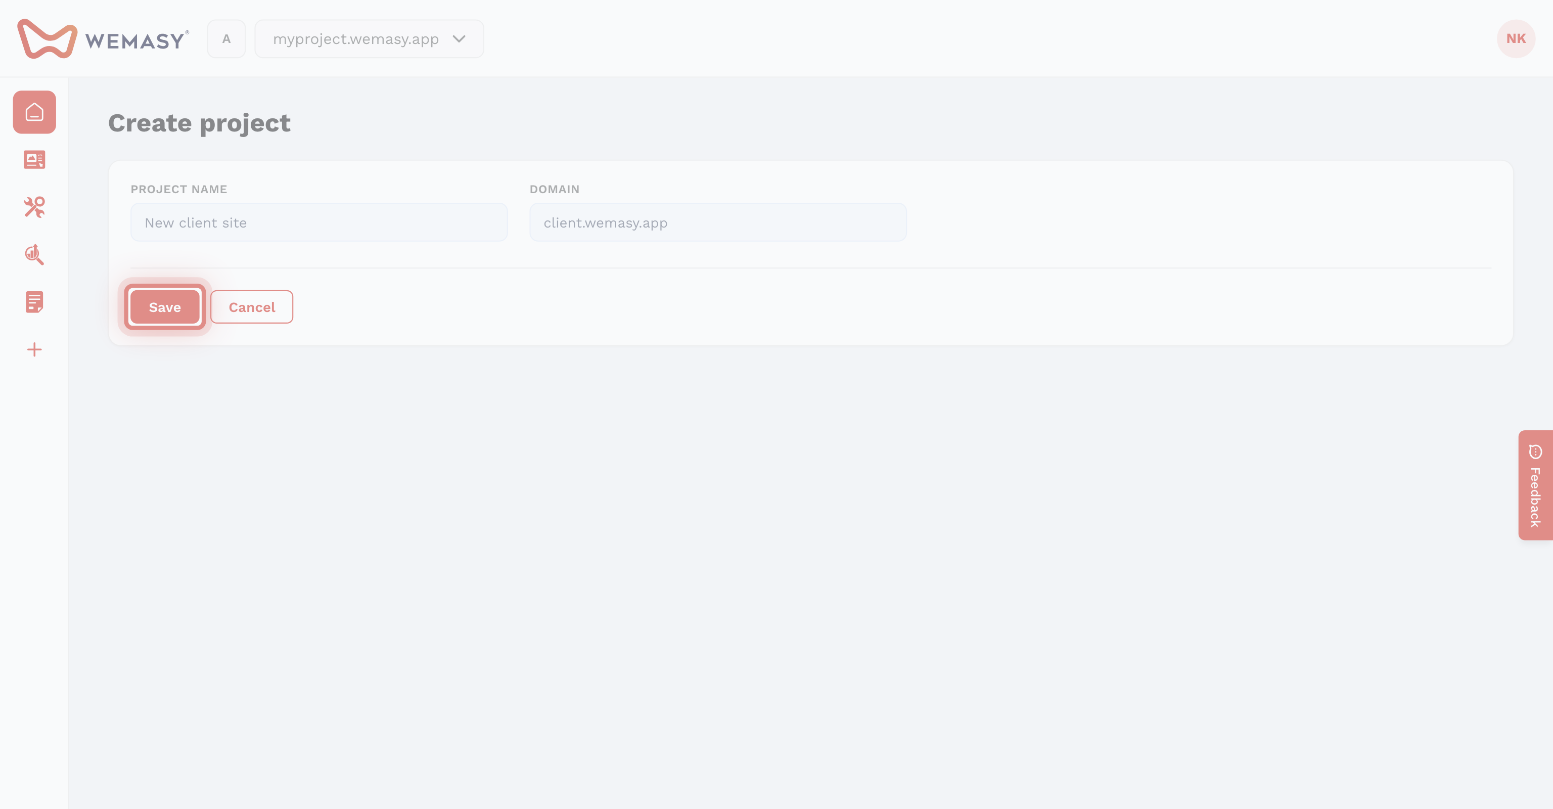Open the wrench and screwdriver tools icon
Screen dimensions: 1553x809
pos(34,207)
